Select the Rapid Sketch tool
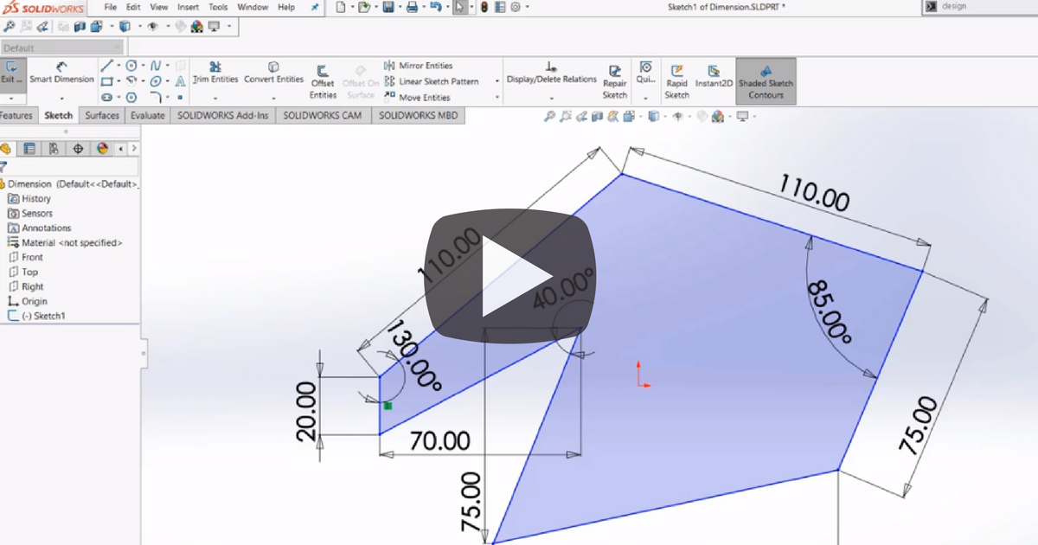This screenshot has width=1038, height=545. click(x=677, y=78)
